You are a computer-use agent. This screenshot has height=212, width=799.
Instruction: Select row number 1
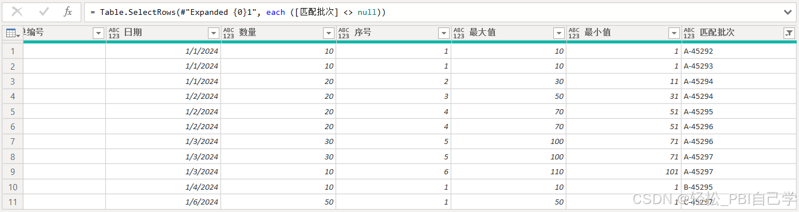12,51
